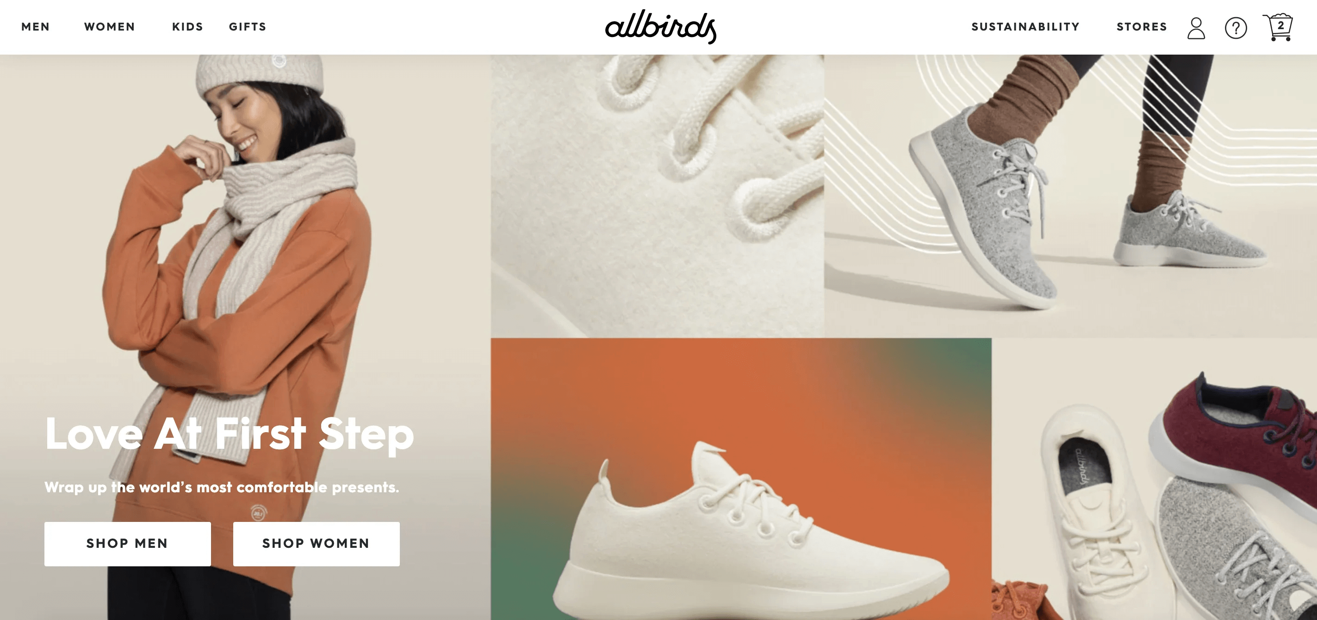Open the Women menu
Image resolution: width=1317 pixels, height=620 pixels.
(x=110, y=26)
